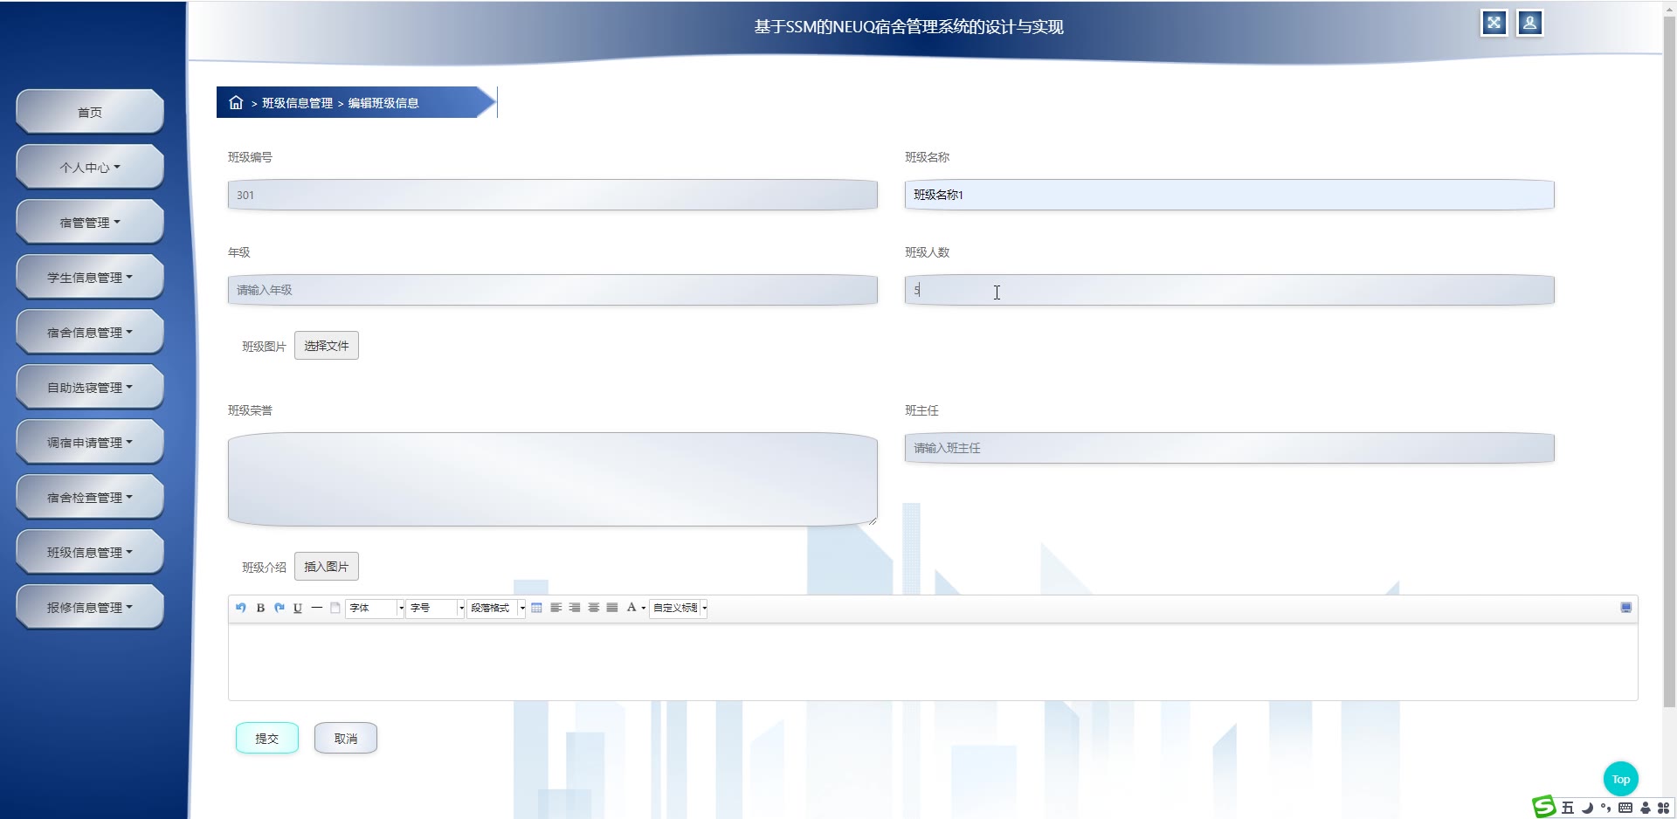1677x819 pixels.
Task: Expand the 班级信息管理 sidebar menu
Action: point(90,552)
